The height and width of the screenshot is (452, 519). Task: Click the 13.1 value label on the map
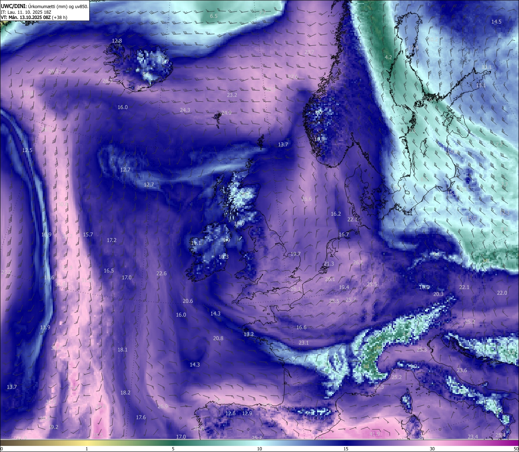pyautogui.click(x=481, y=85)
